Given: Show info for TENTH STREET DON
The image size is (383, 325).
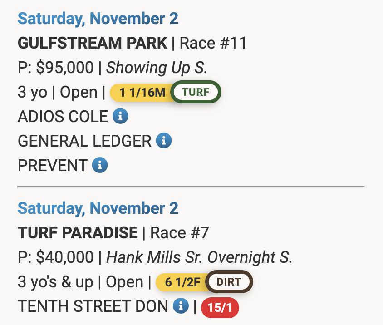Looking at the screenshot, I should click(x=181, y=306).
